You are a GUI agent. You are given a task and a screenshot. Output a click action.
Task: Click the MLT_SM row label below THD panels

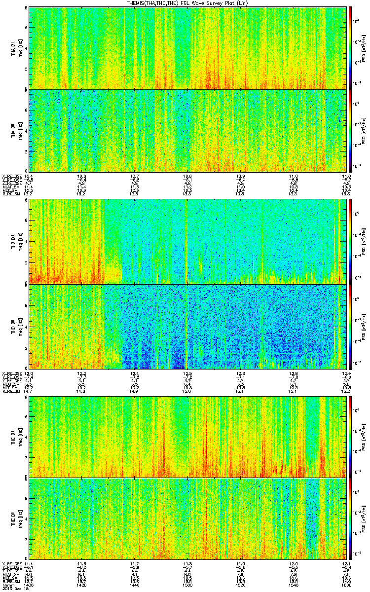pos(11,388)
